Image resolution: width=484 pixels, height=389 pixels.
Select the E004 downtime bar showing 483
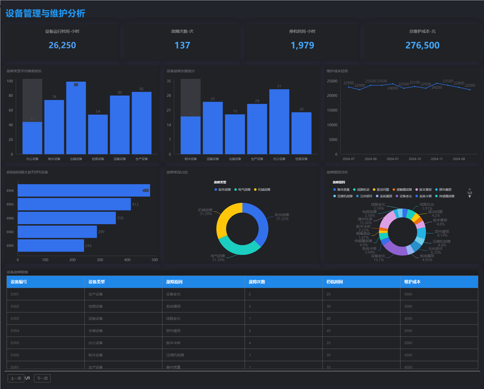[84, 190]
